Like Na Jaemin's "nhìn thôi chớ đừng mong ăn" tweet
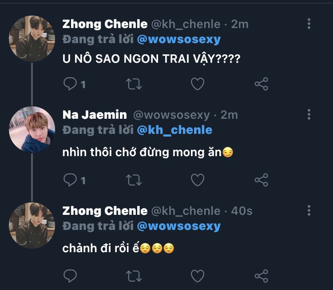 [198, 180]
